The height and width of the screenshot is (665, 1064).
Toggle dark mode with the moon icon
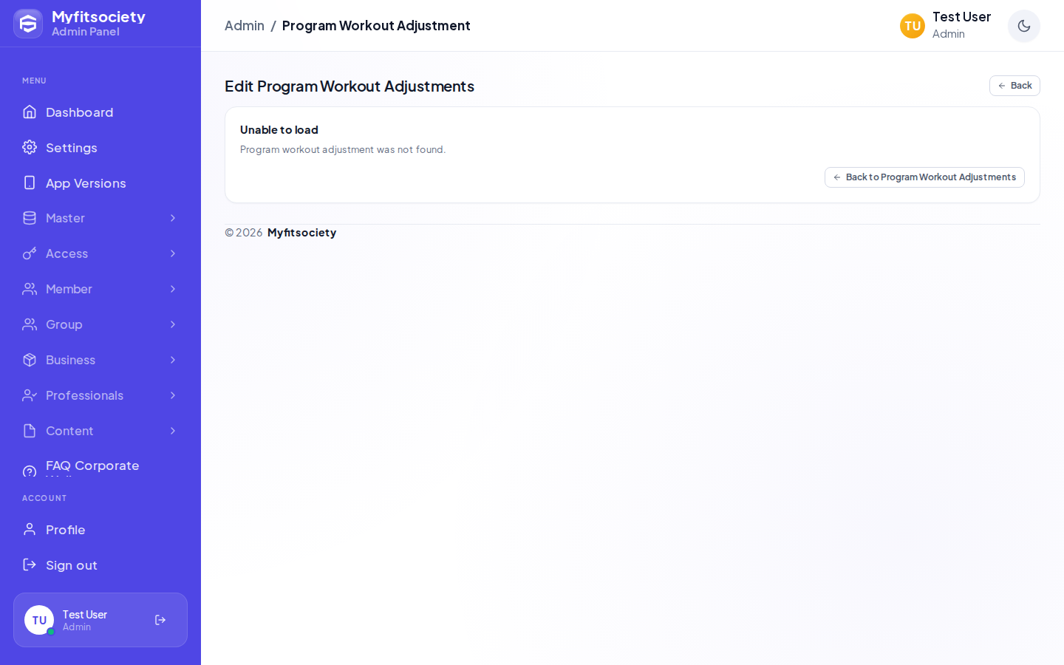coord(1024,26)
